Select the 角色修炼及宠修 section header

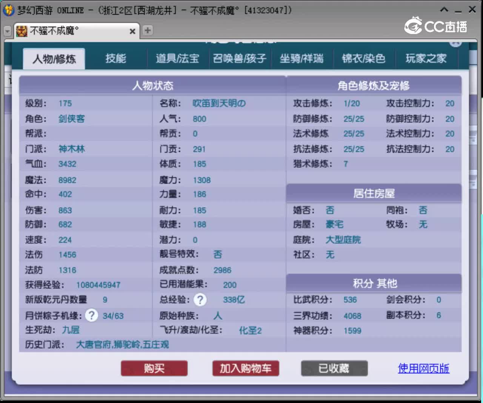coord(374,86)
